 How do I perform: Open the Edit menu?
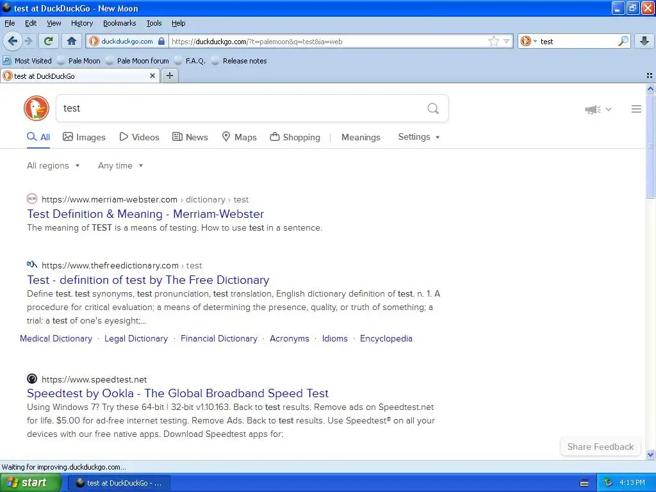coord(31,23)
